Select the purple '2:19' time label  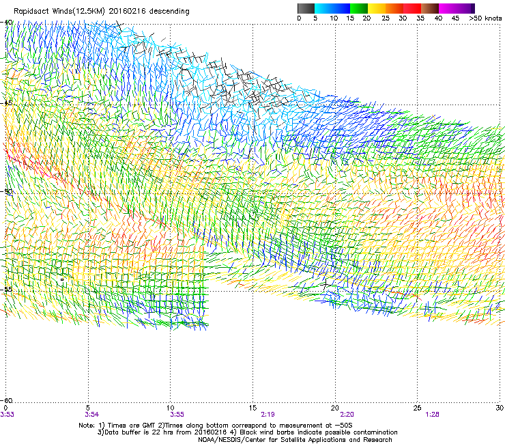(268, 415)
